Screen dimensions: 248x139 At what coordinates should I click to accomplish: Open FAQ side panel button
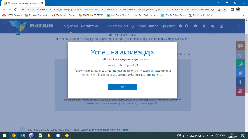240,46
